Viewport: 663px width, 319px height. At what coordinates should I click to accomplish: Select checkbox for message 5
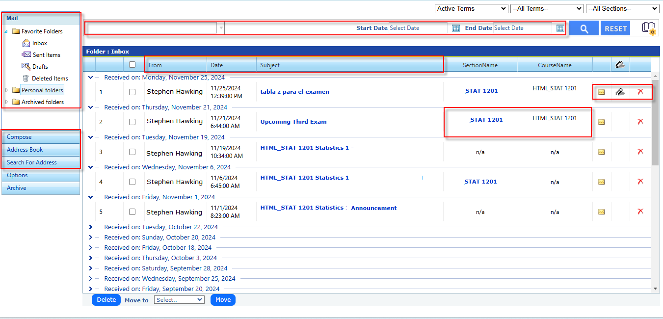(132, 212)
